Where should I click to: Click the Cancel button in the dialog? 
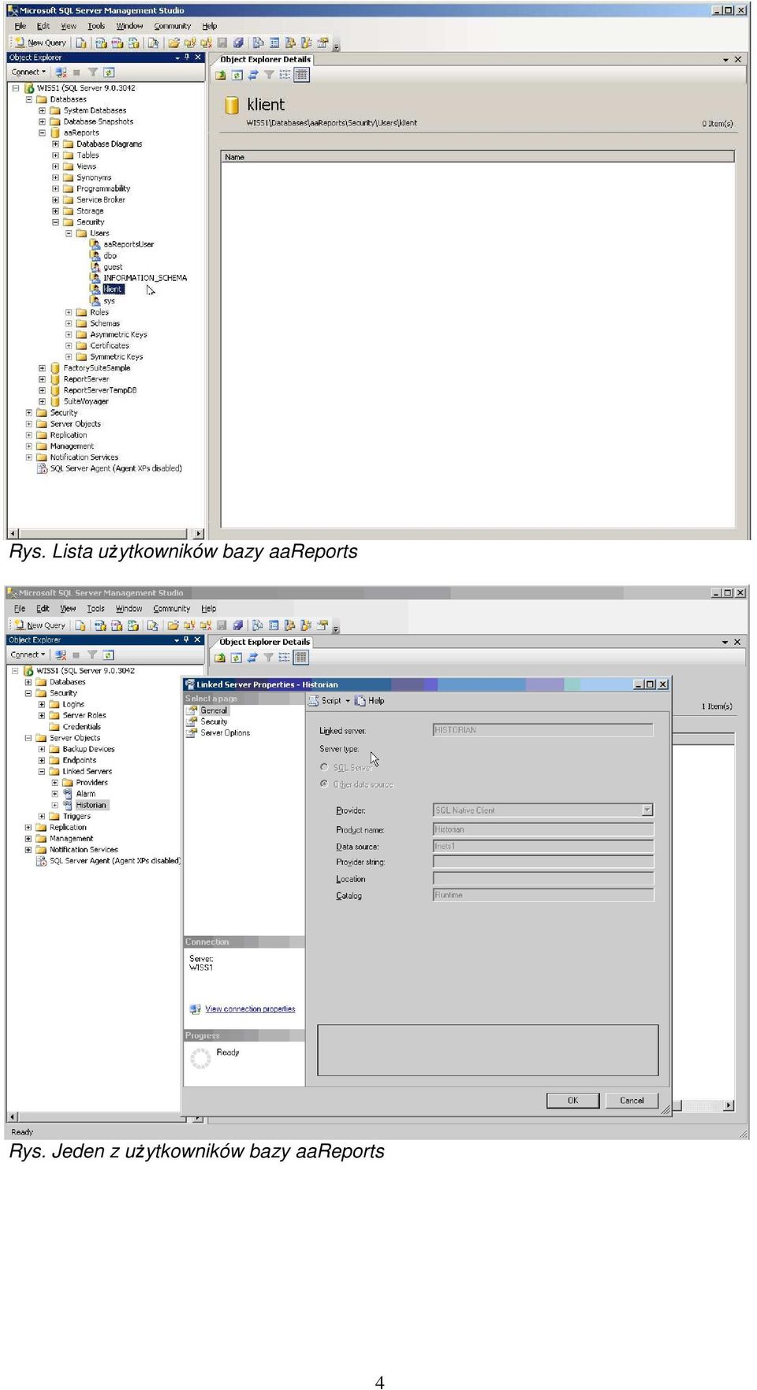(632, 1101)
